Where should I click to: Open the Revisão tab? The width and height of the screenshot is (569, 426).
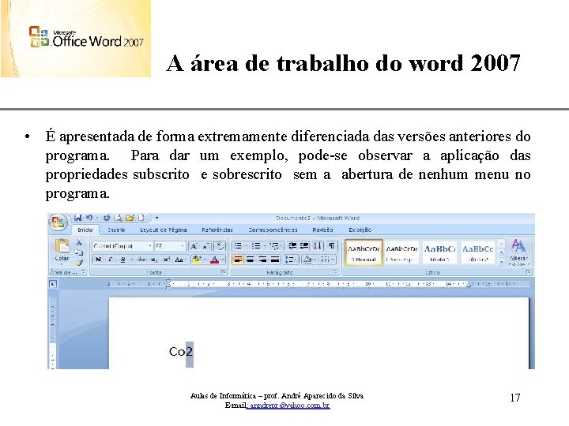(322, 230)
